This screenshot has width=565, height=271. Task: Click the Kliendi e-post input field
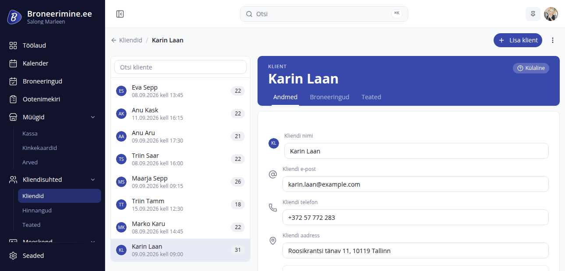pyautogui.click(x=416, y=184)
